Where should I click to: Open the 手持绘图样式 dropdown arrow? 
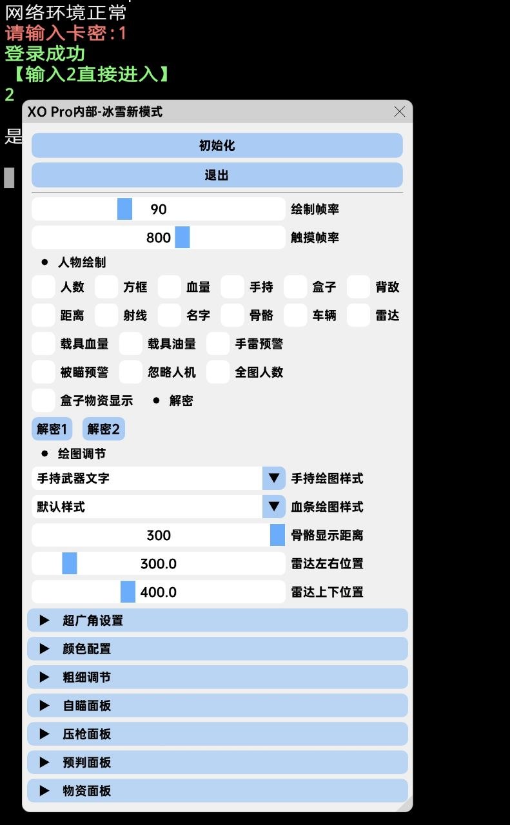274,478
